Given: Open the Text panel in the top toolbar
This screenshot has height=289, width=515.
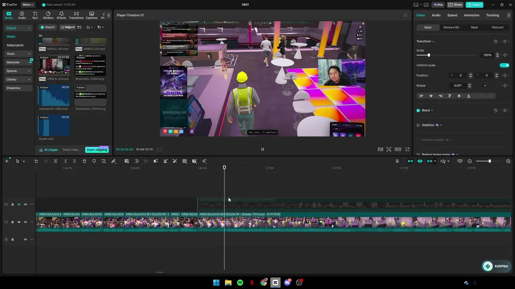Looking at the screenshot, I should click(35, 15).
